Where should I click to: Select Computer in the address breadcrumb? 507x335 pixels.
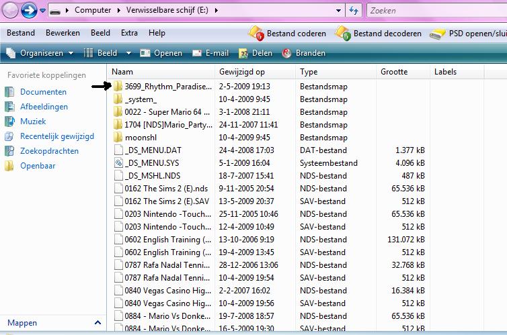point(93,10)
